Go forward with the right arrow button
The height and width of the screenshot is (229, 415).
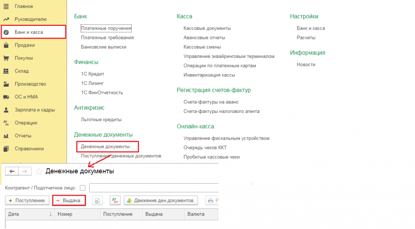coord(25,172)
